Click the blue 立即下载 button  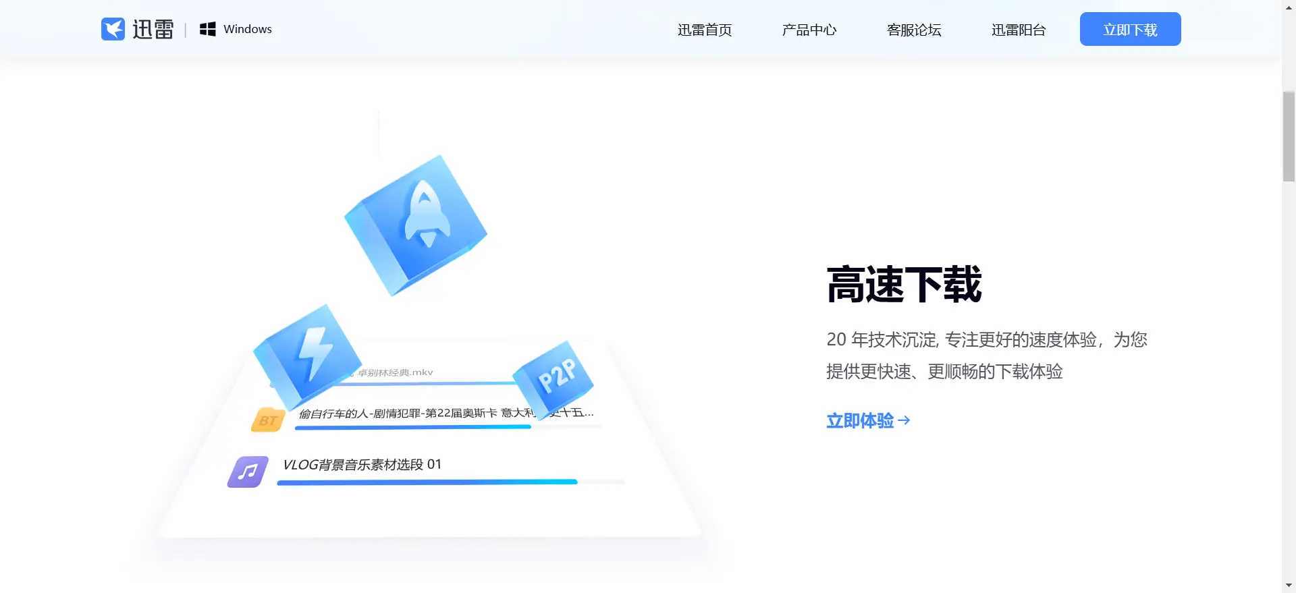1131,29
